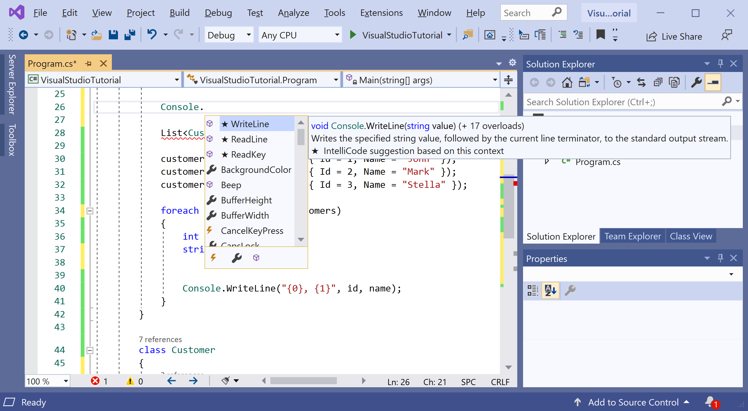Click the Properties sort alphabetically icon
The image size is (748, 411).
550,290
